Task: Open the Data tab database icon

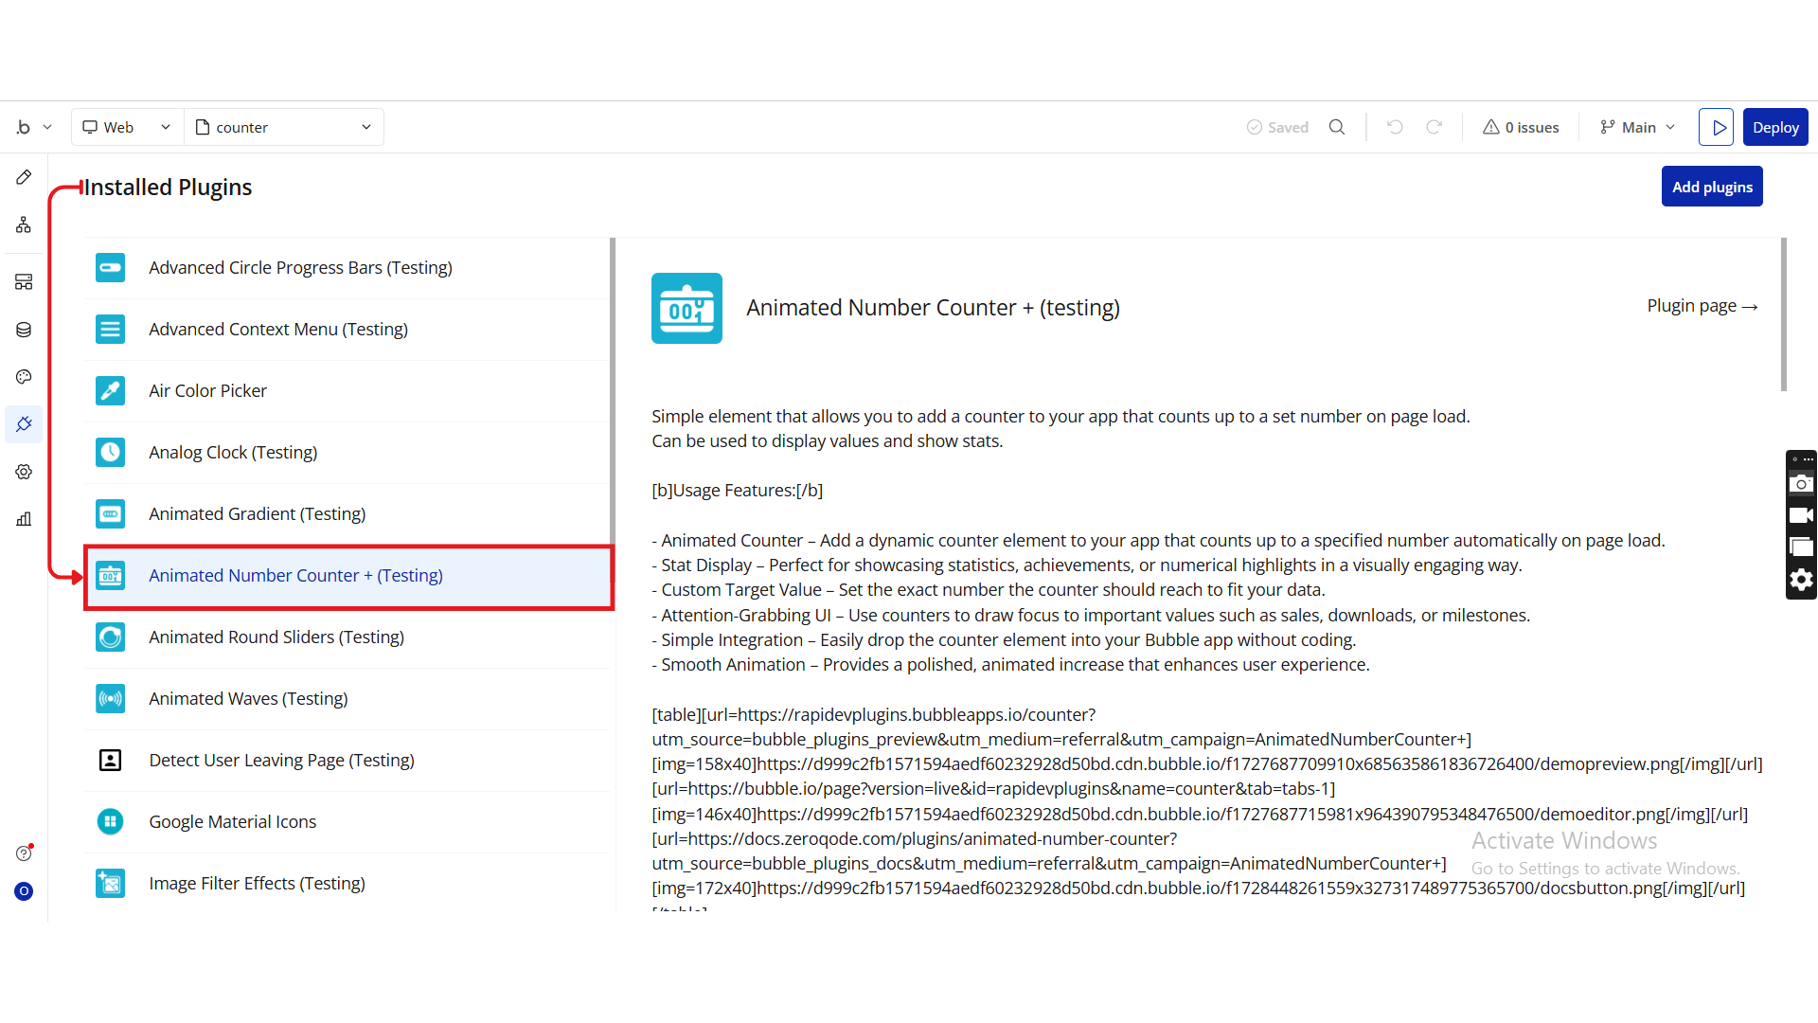Action: pyautogui.click(x=24, y=330)
